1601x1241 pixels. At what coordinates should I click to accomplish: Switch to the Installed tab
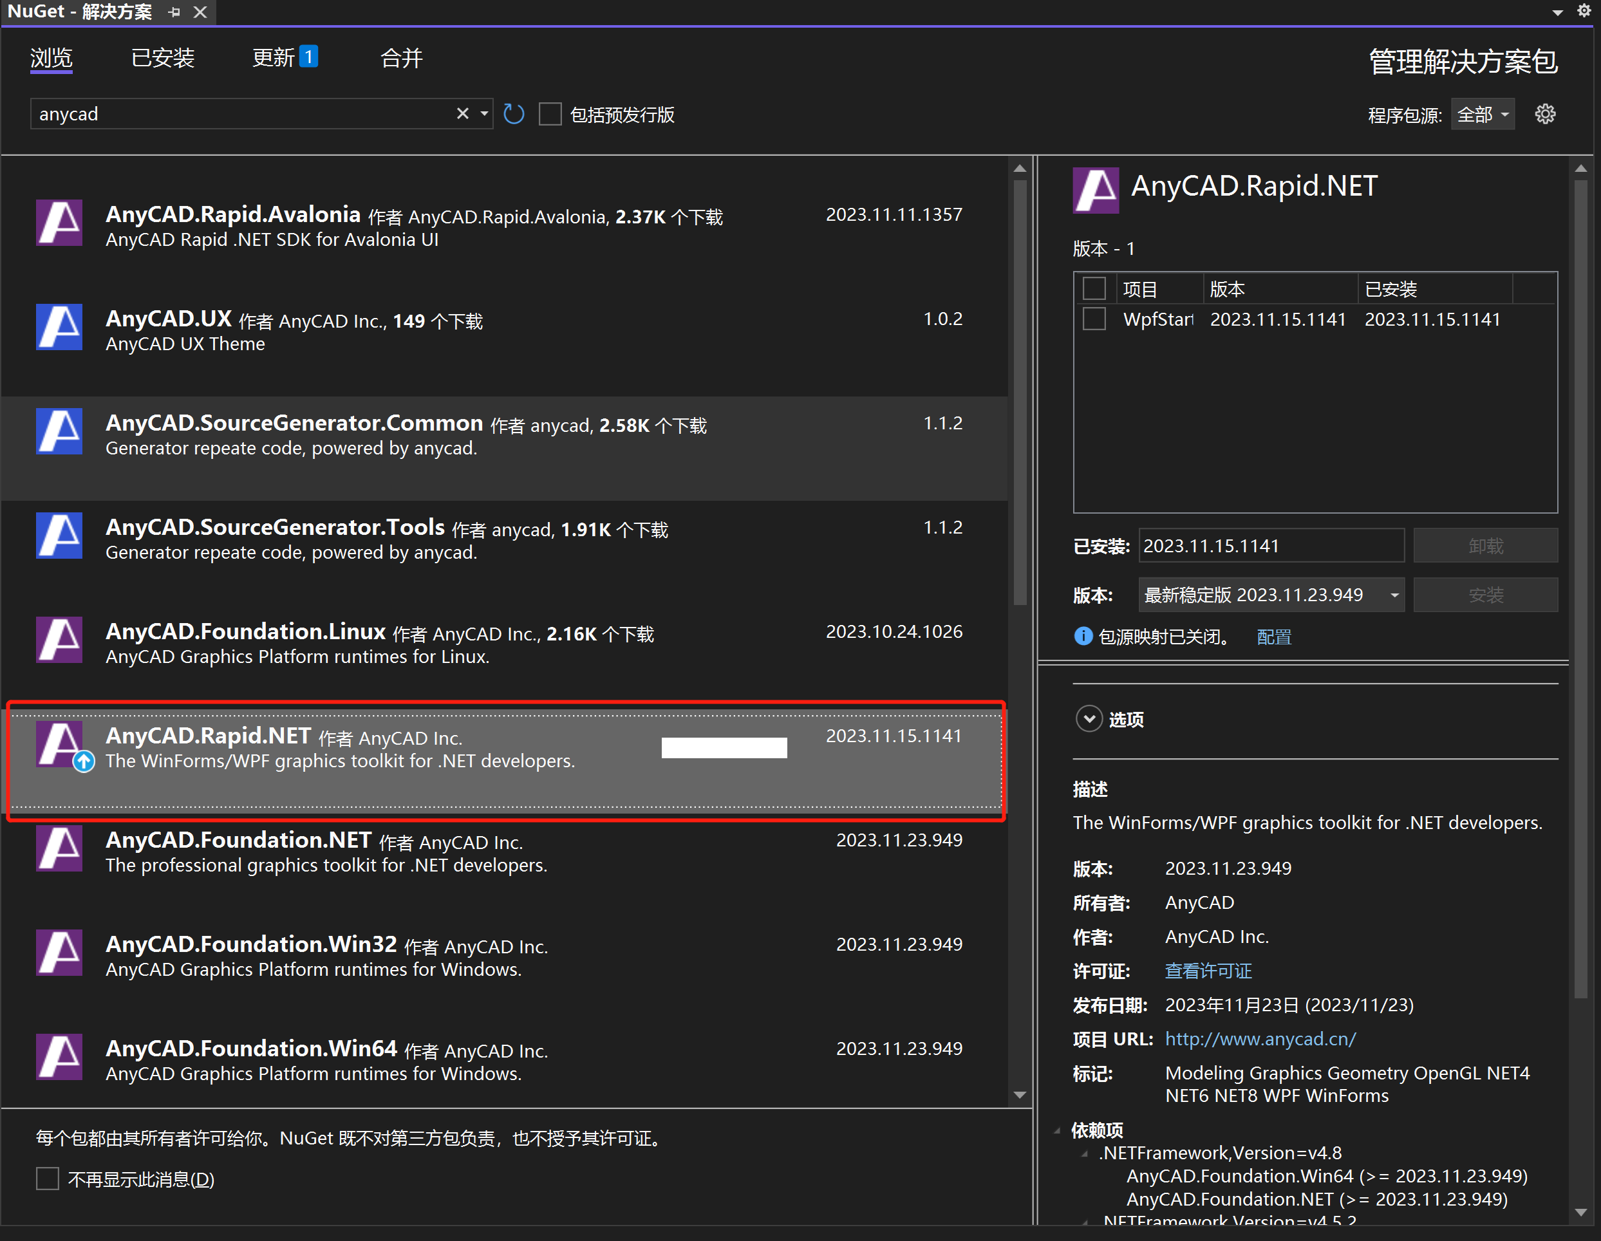[x=163, y=58]
